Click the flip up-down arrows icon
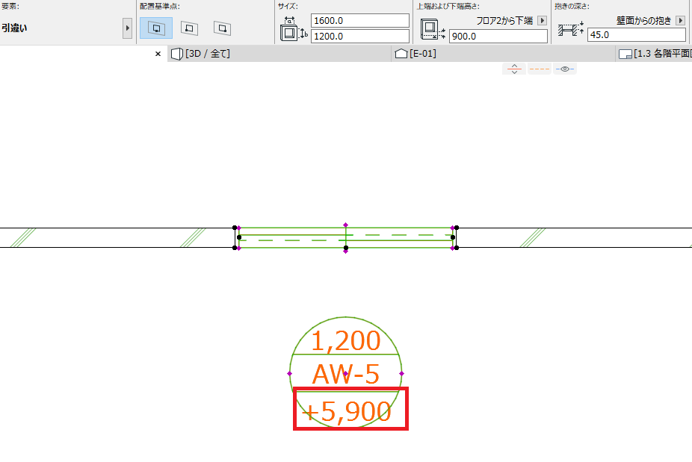This screenshot has height=462, width=692. tap(514, 69)
